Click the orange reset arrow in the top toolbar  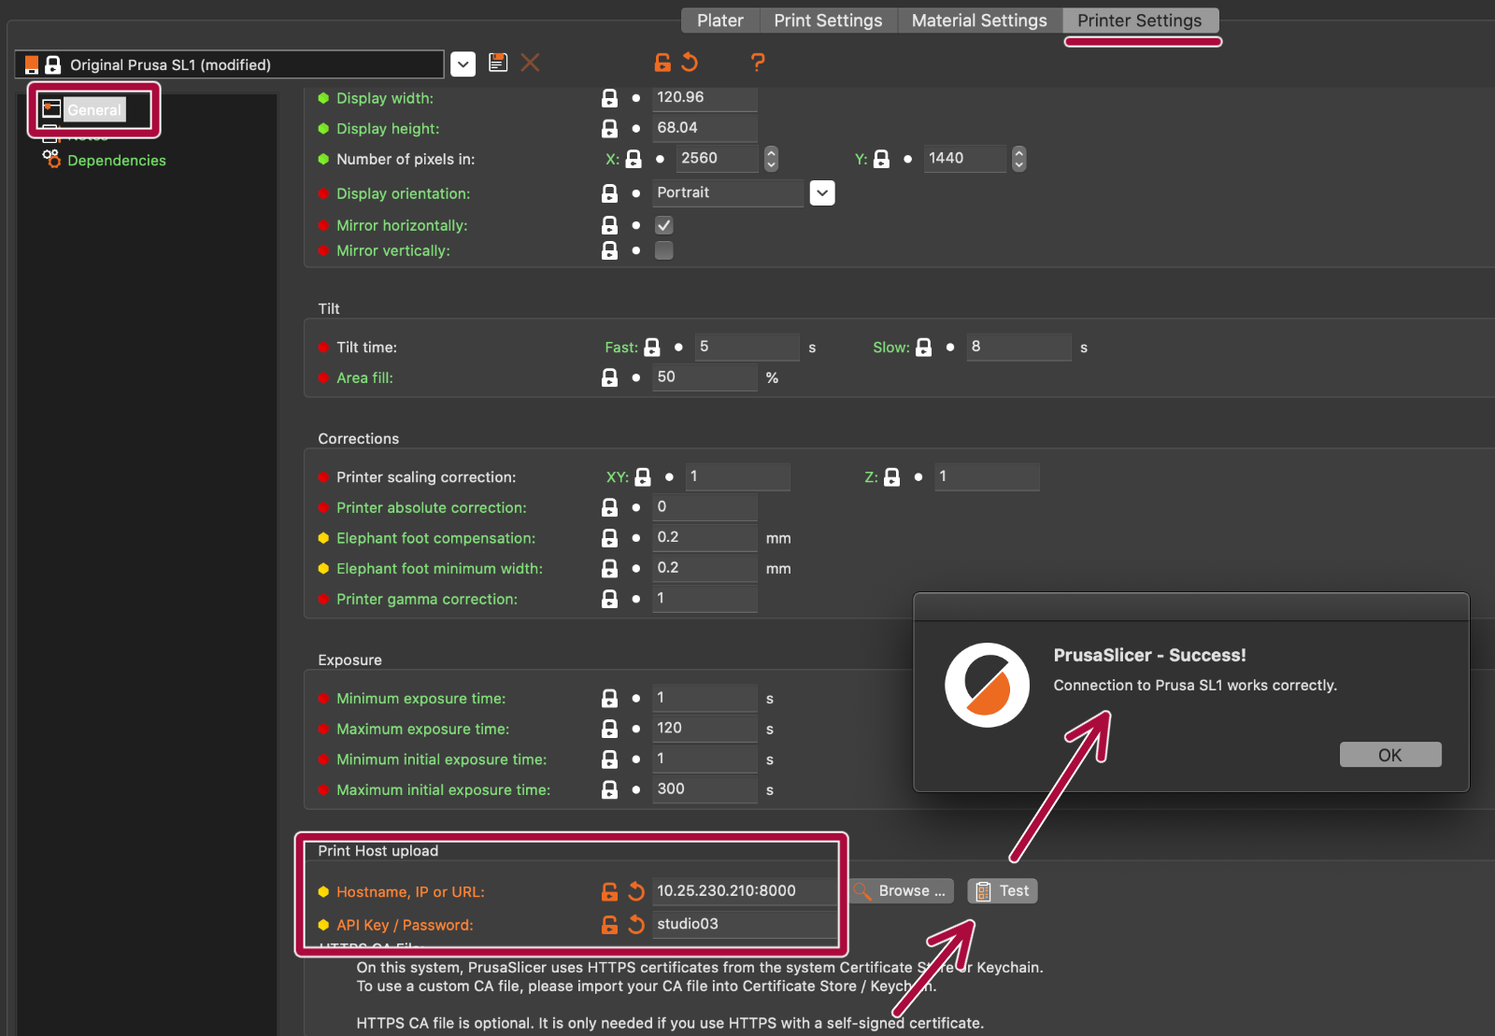691,63
